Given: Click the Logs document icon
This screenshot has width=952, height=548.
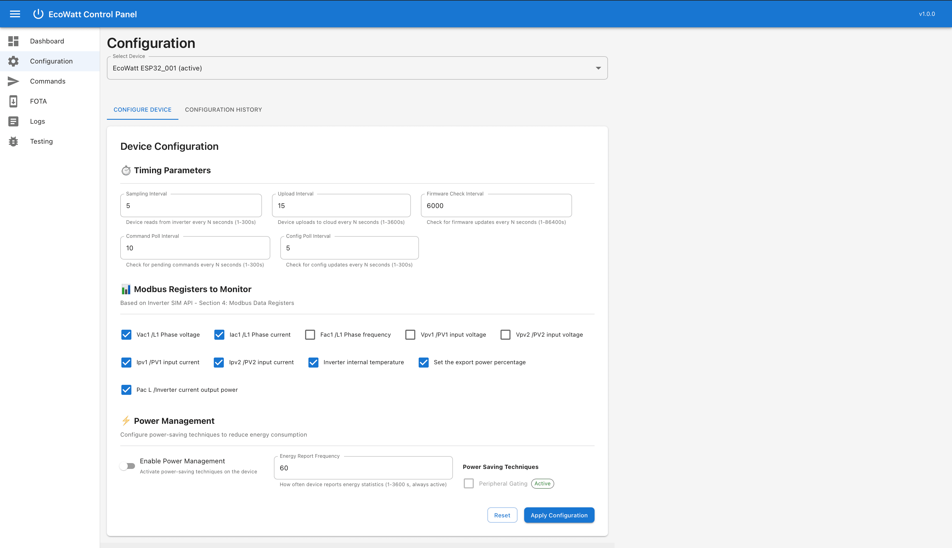Looking at the screenshot, I should coord(13,121).
